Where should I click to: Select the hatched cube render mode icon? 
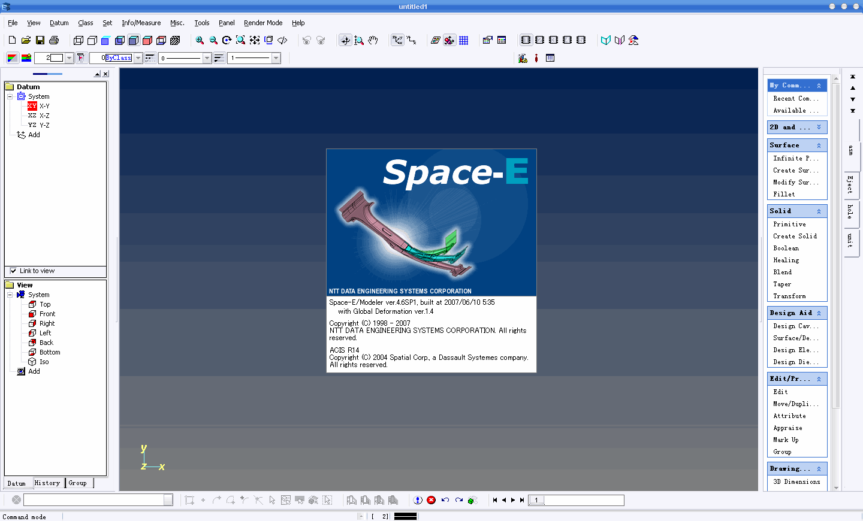point(175,40)
